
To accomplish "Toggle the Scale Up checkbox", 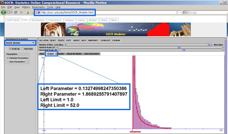I will click(10, 49).
